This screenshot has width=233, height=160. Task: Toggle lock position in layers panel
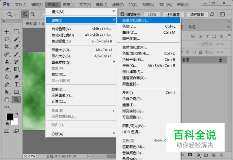click(x=188, y=52)
